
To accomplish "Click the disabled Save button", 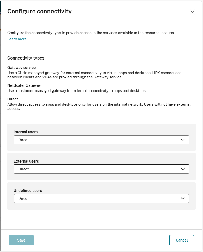I will [21, 240].
